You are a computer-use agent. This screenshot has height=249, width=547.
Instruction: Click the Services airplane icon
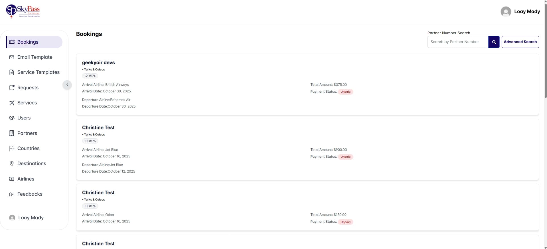tap(12, 103)
